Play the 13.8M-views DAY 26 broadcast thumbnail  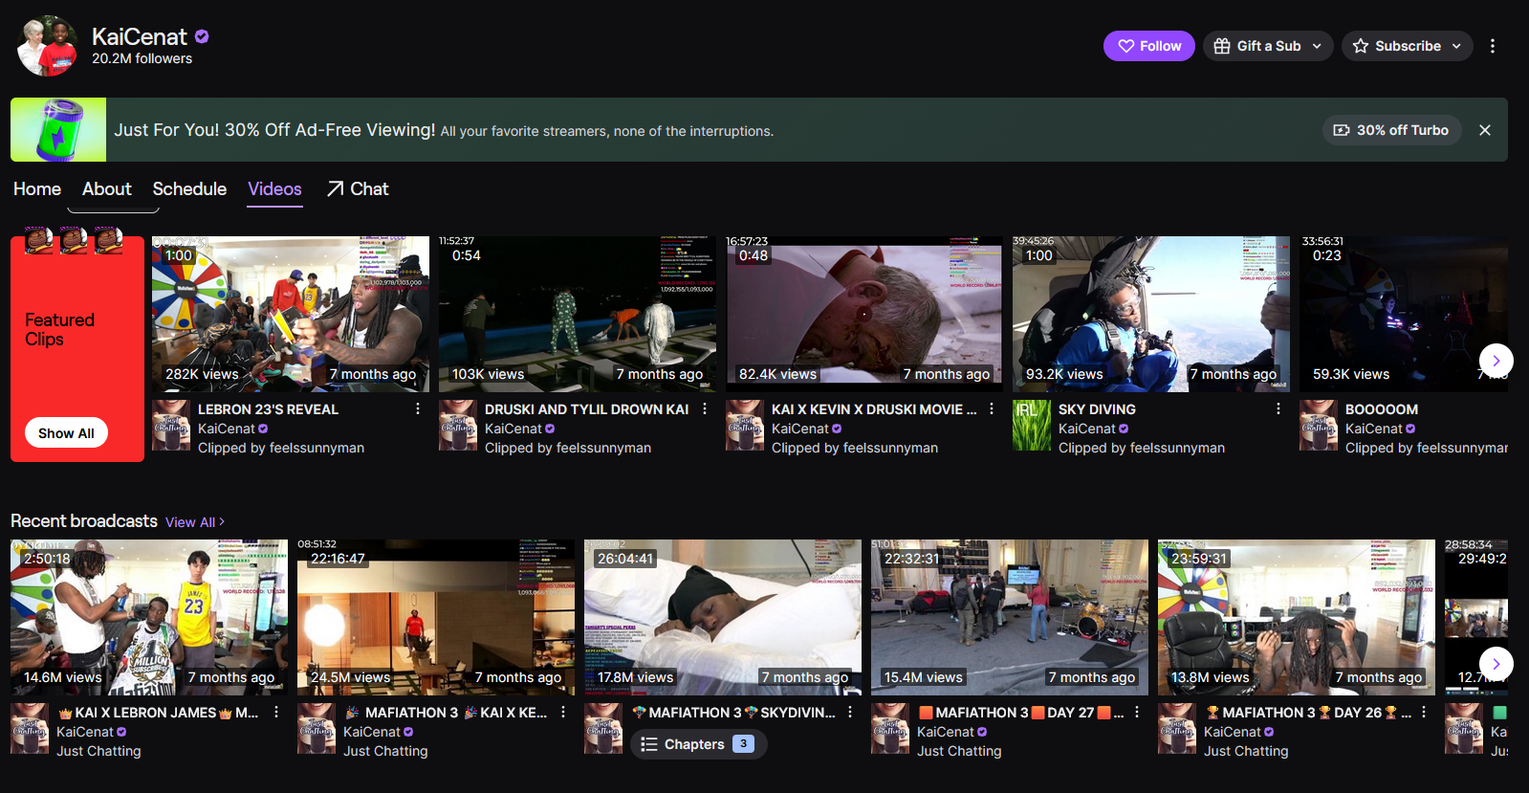[x=1297, y=617]
